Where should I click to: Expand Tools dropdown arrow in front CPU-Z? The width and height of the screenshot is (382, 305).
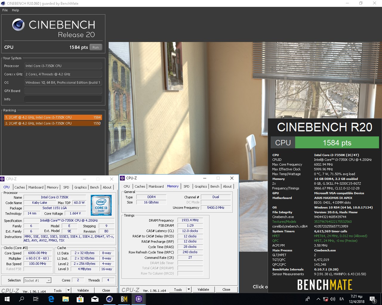189,290
